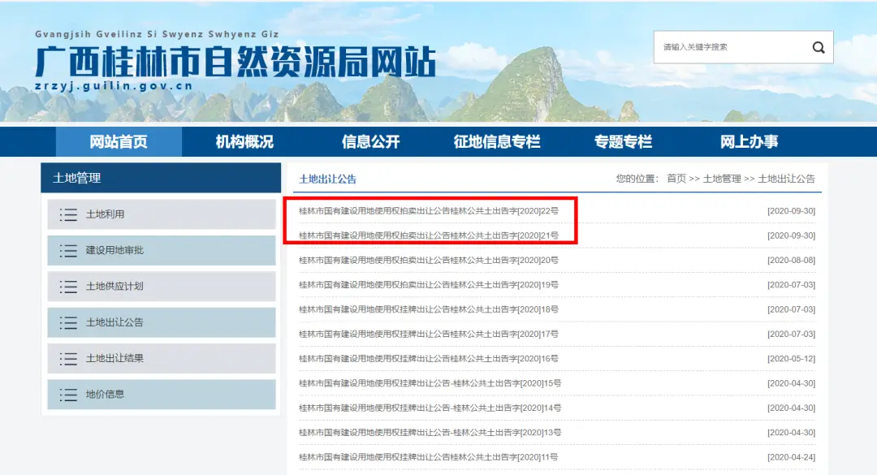
Task: Open announcement [2020]17号
Action: tap(429, 334)
